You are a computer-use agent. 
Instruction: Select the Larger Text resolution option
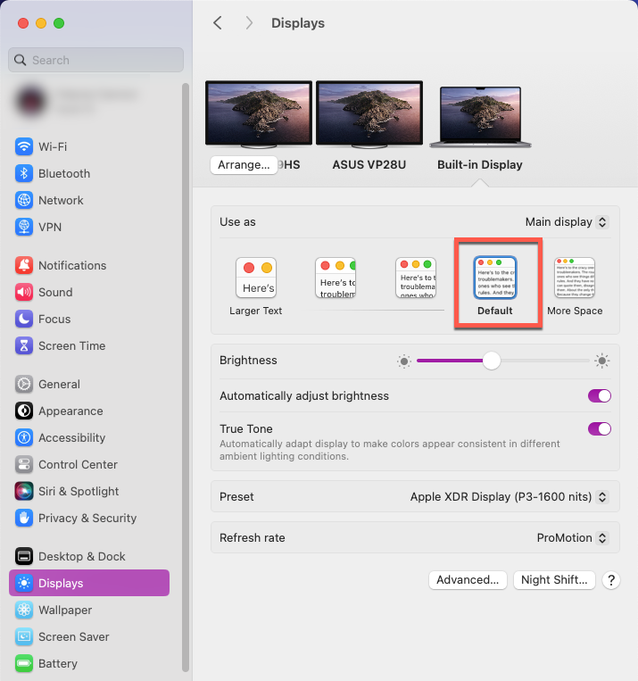pyautogui.click(x=256, y=286)
